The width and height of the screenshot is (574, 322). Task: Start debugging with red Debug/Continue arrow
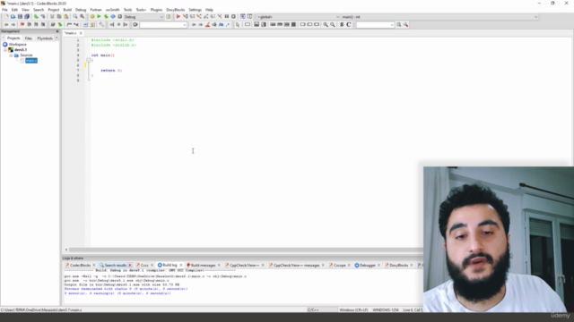pyautogui.click(x=178, y=17)
